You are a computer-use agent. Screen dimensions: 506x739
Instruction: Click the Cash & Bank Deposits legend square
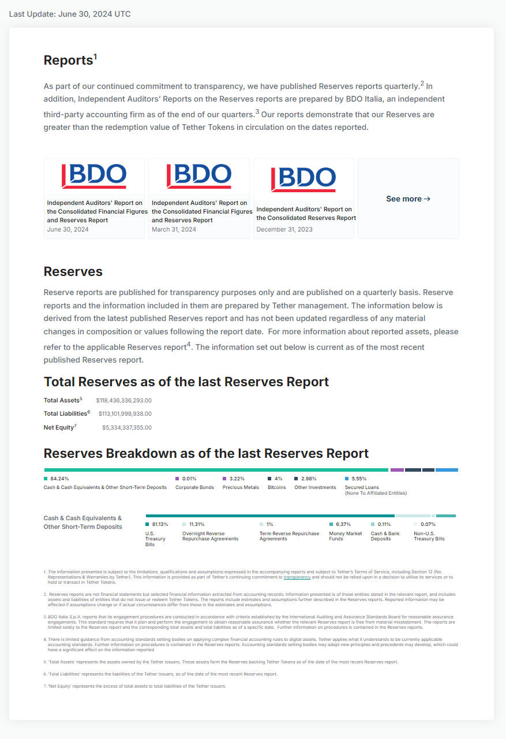(373, 524)
